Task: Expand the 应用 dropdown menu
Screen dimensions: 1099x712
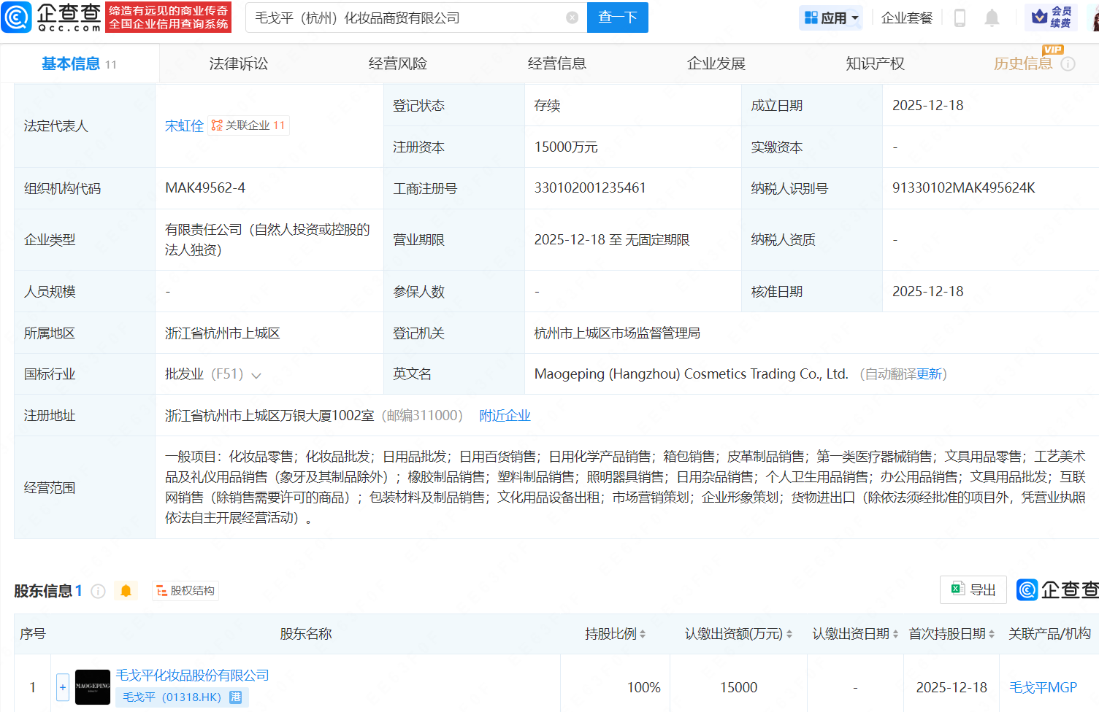Action: (831, 18)
